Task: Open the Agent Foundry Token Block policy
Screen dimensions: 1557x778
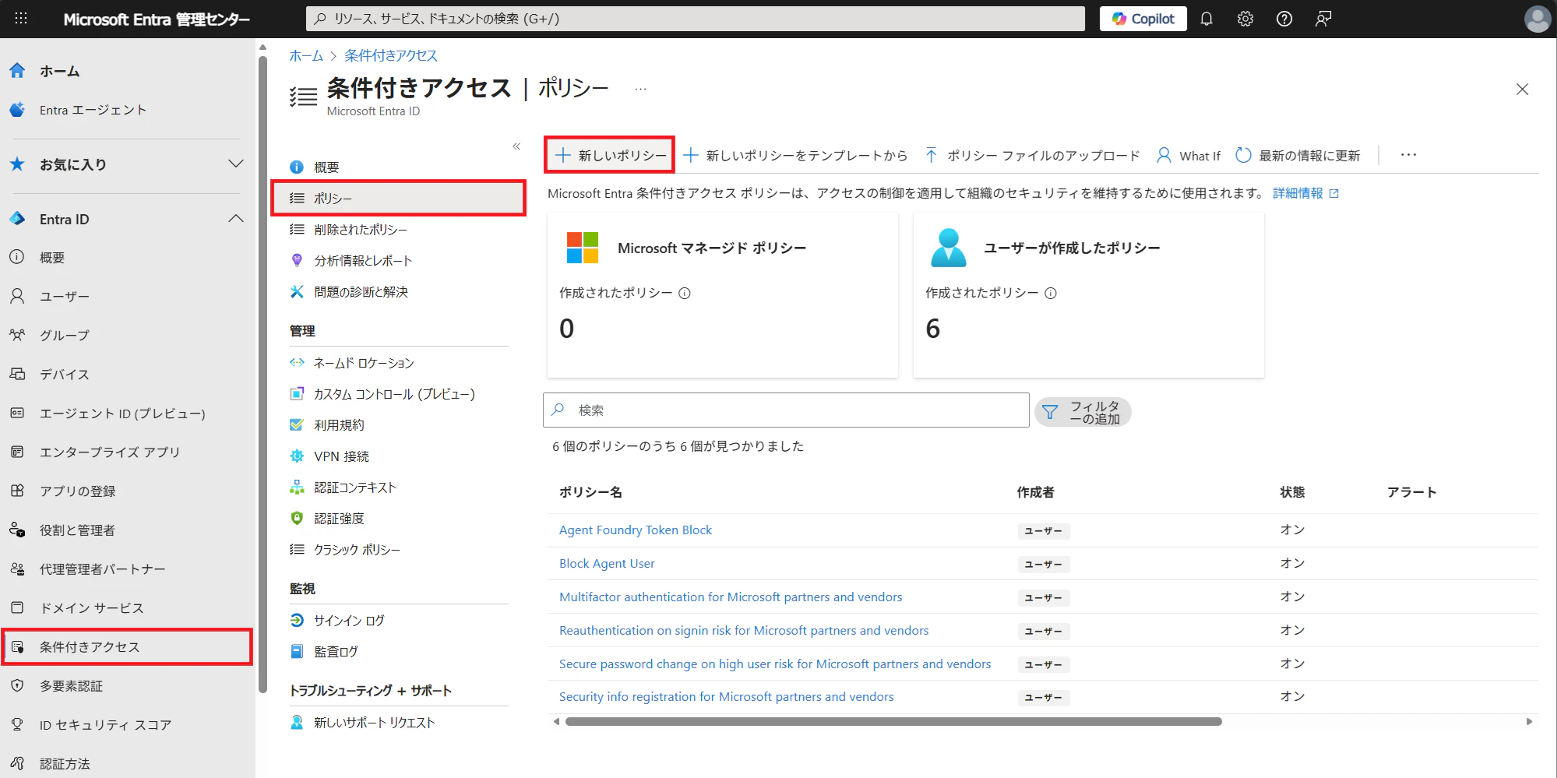Action: click(x=636, y=530)
